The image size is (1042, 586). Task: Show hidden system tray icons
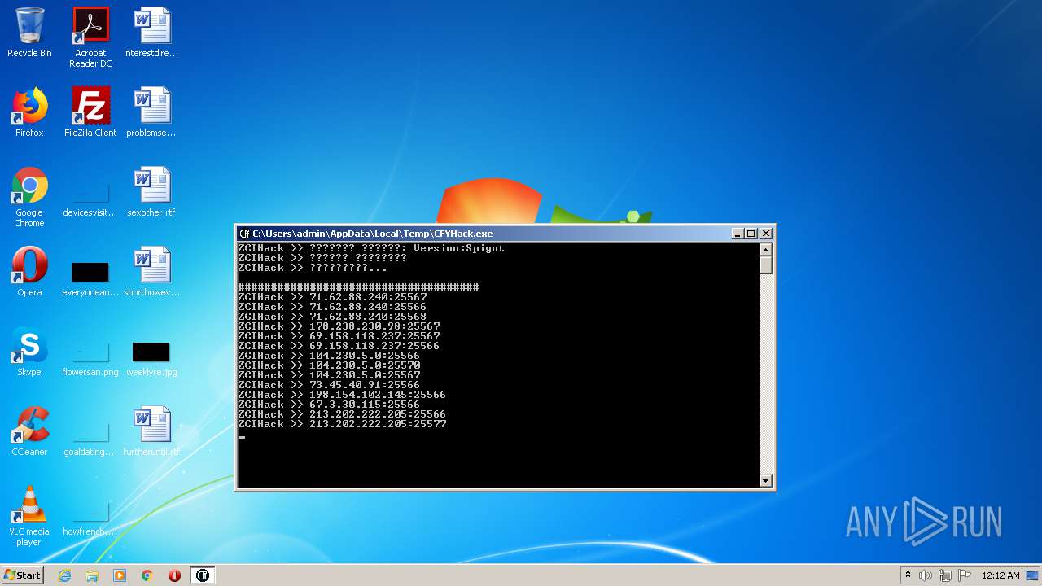[x=908, y=575]
